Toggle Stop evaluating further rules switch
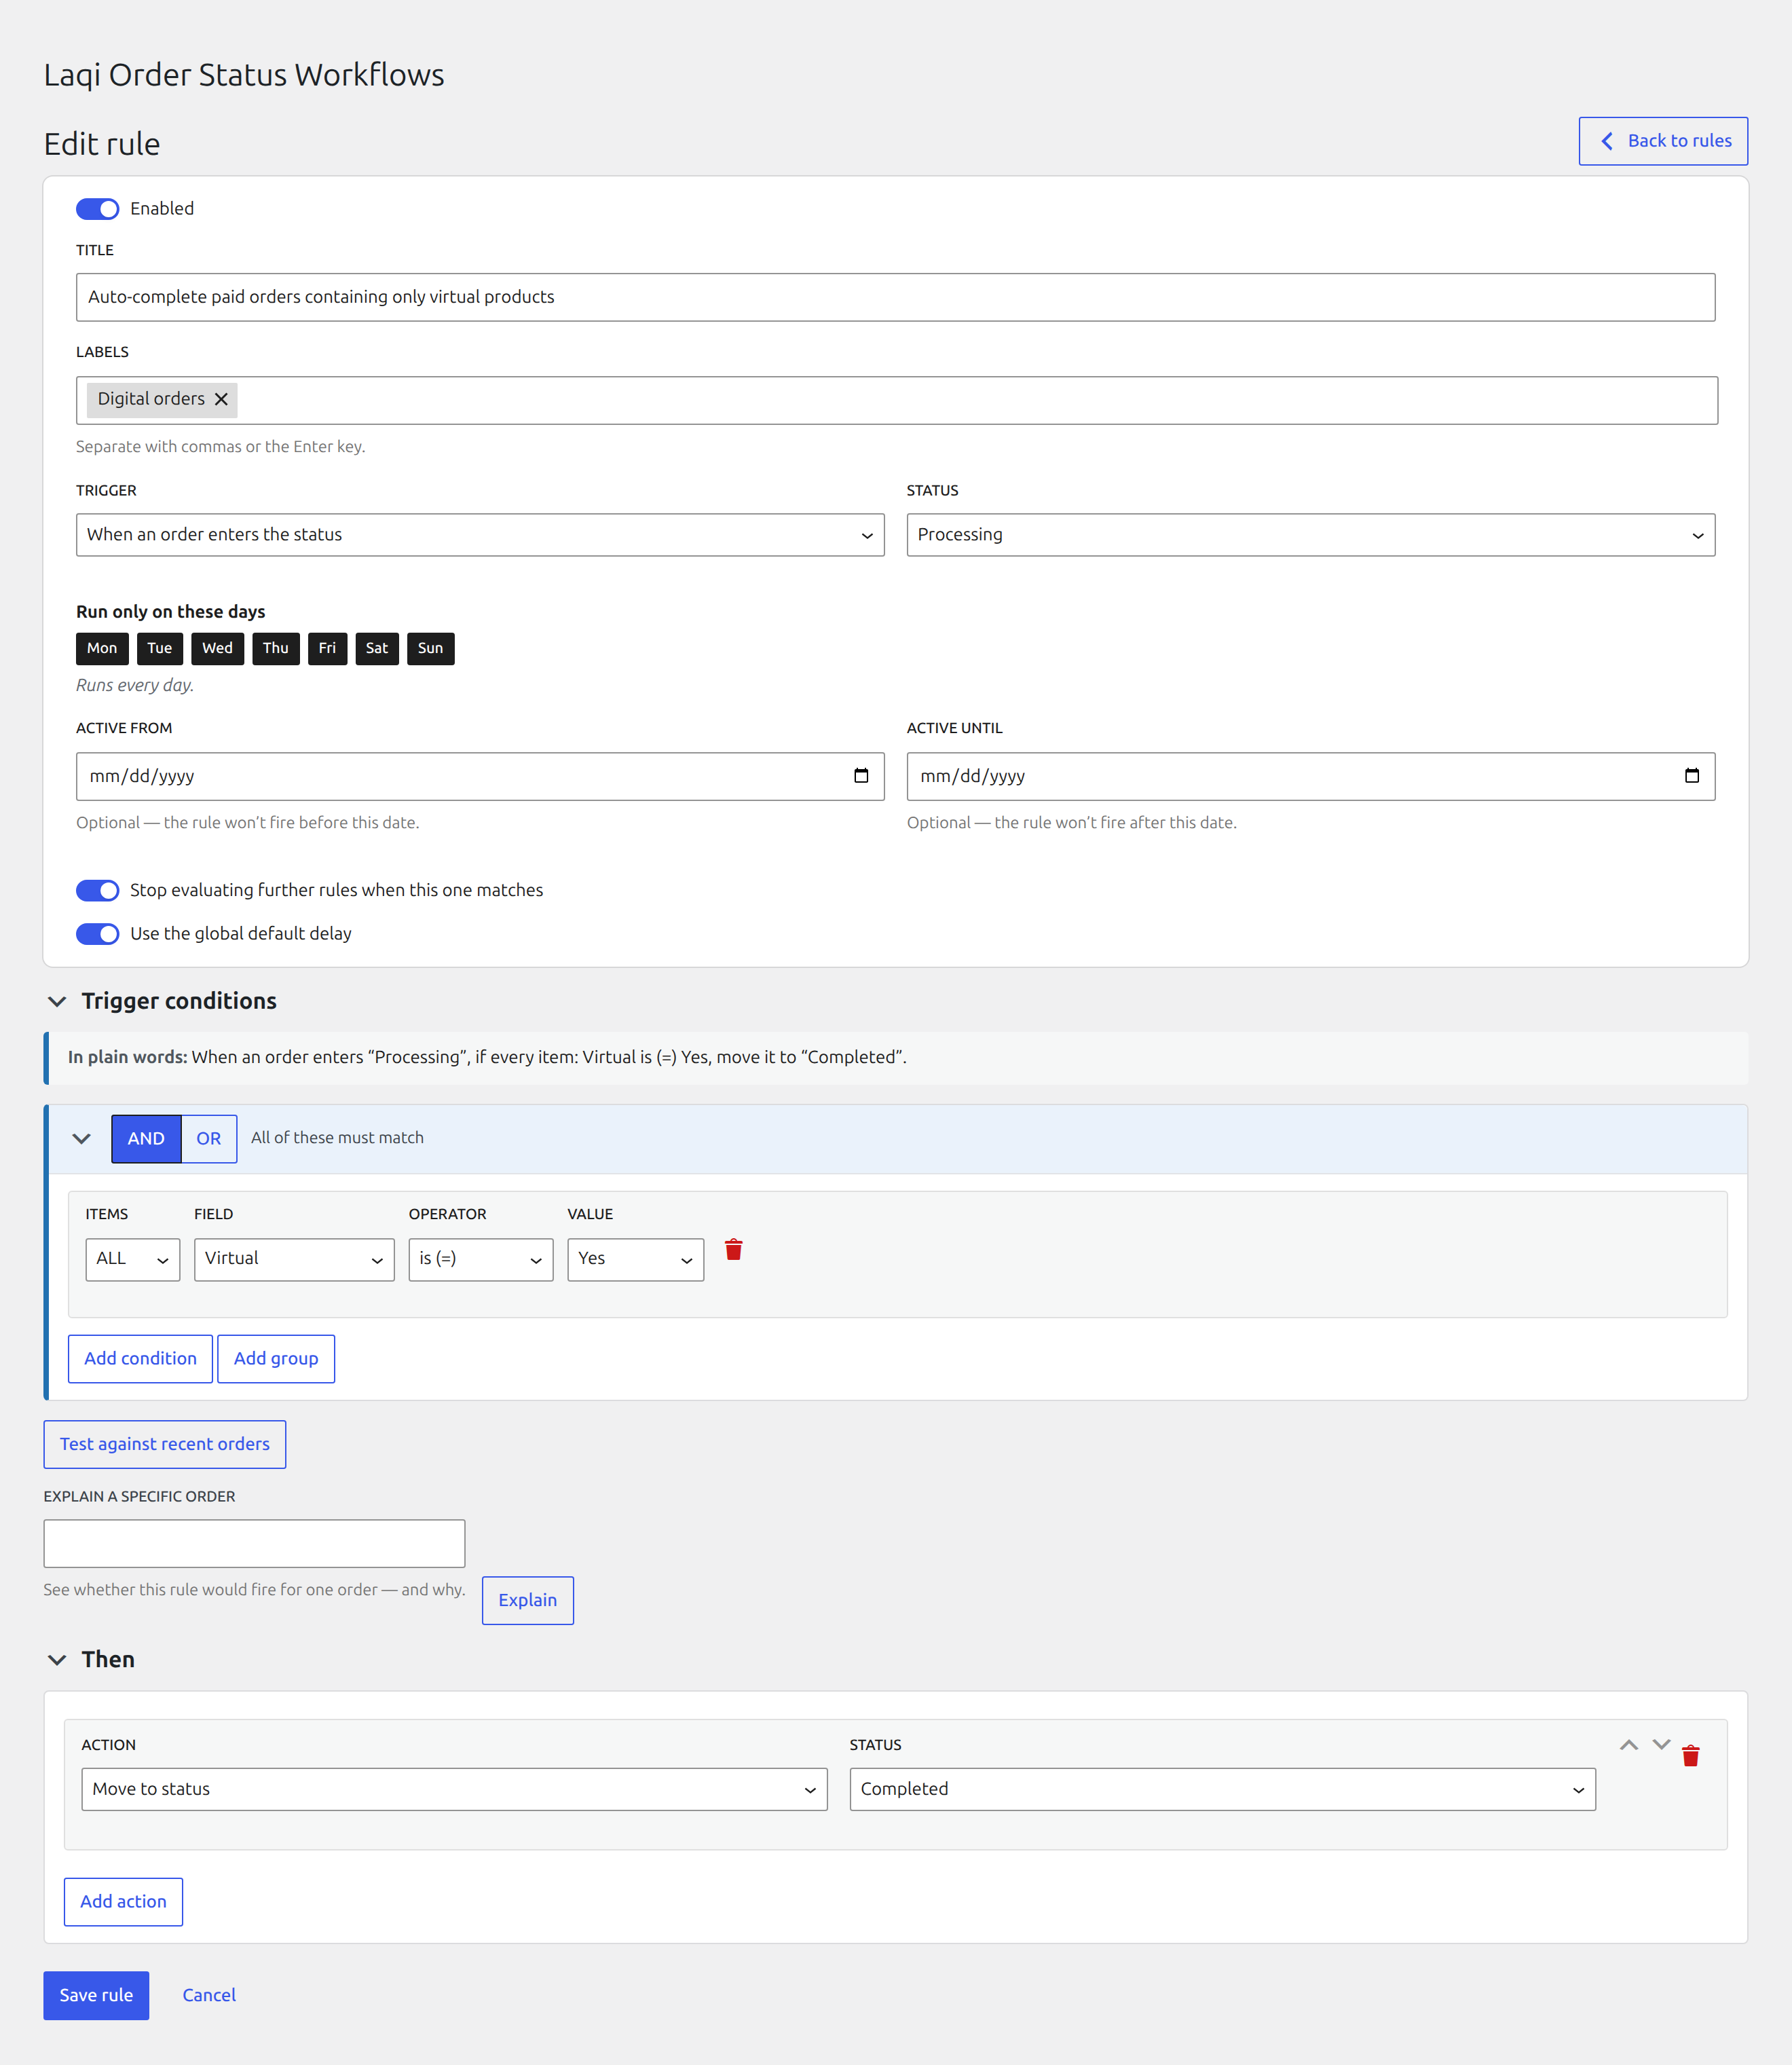 tap(98, 890)
